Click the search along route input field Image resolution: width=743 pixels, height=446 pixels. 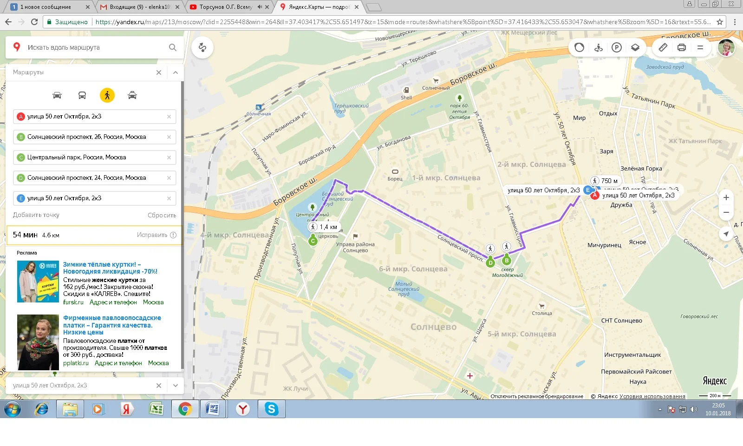(95, 47)
